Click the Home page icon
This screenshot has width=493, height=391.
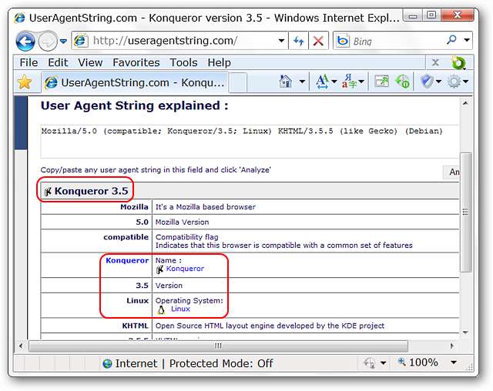click(x=286, y=81)
